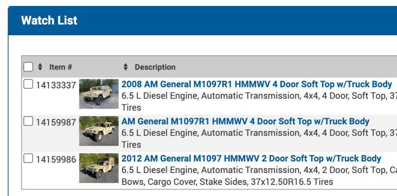Click item number 14159986
The height and width of the screenshot is (196, 397).
tap(56, 159)
